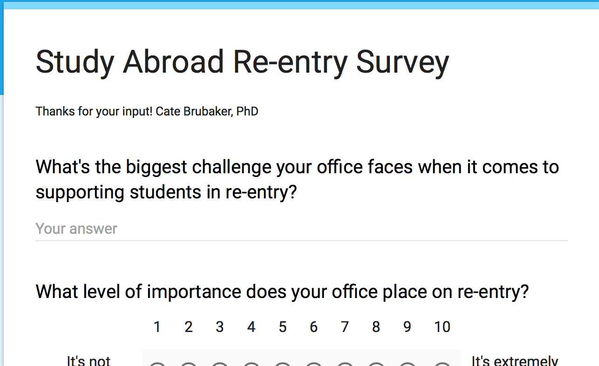Click the 'It's not' scale label
Viewport: 599px width, 366px height.
pyautogui.click(x=88, y=360)
